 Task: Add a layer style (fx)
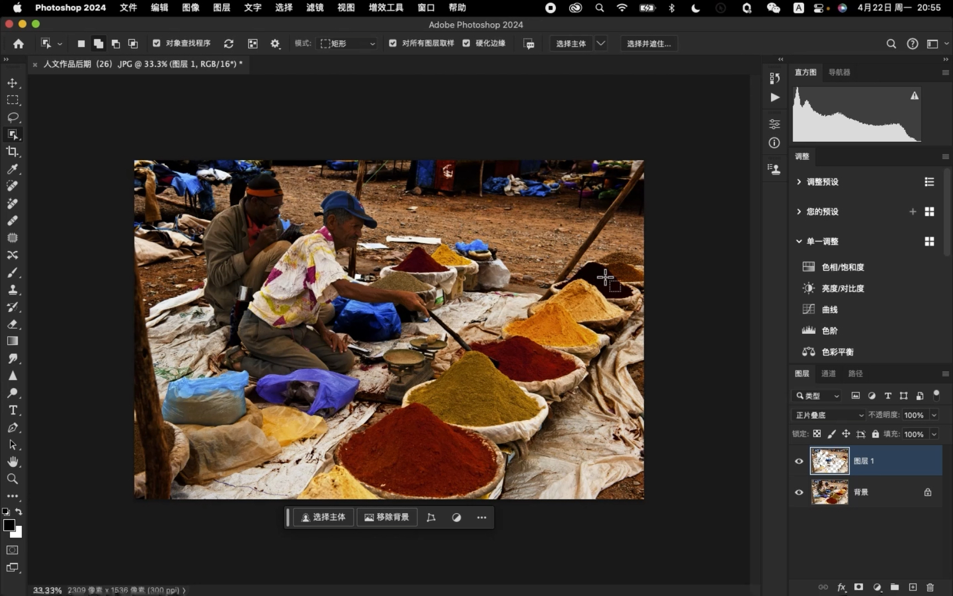pos(841,587)
